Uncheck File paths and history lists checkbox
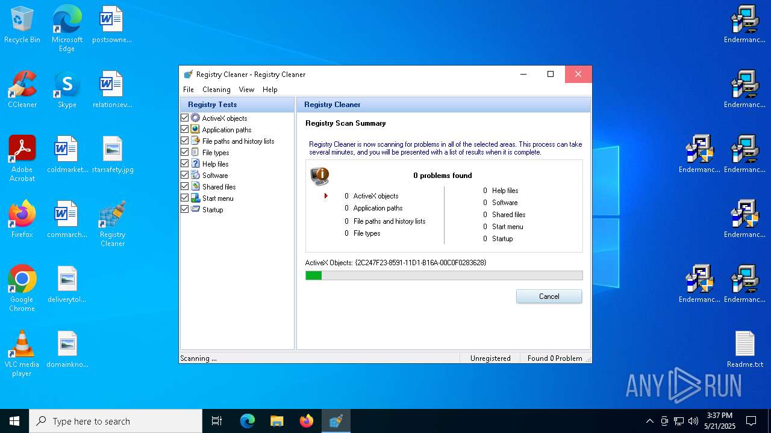Screen dimensions: 771x433 pyautogui.click(x=185, y=141)
